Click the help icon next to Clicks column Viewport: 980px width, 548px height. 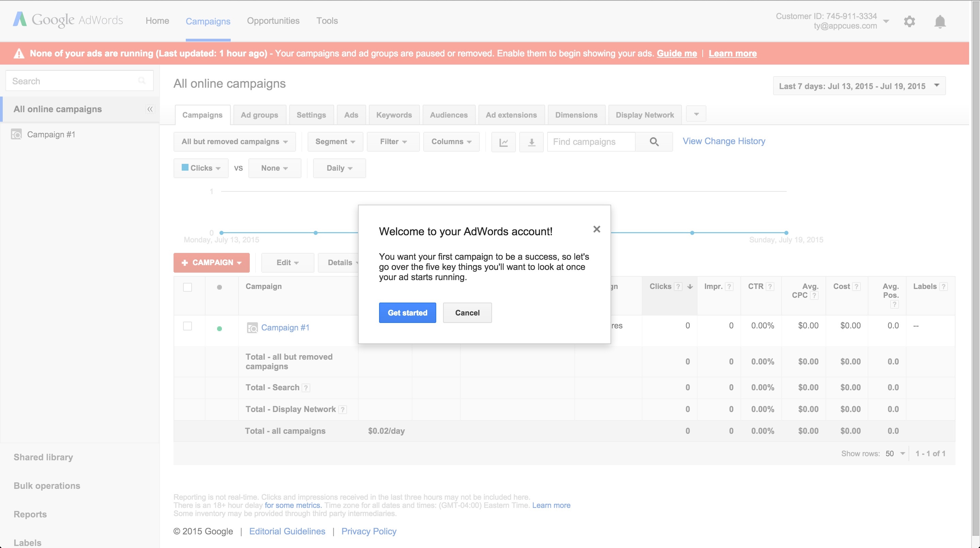(678, 287)
